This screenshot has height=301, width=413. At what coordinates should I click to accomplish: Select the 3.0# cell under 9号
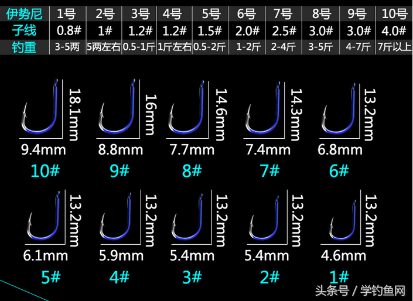click(x=359, y=31)
